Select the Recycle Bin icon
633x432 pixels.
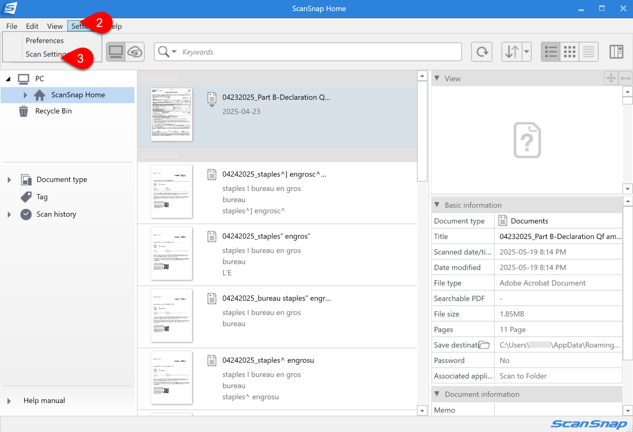tap(23, 111)
